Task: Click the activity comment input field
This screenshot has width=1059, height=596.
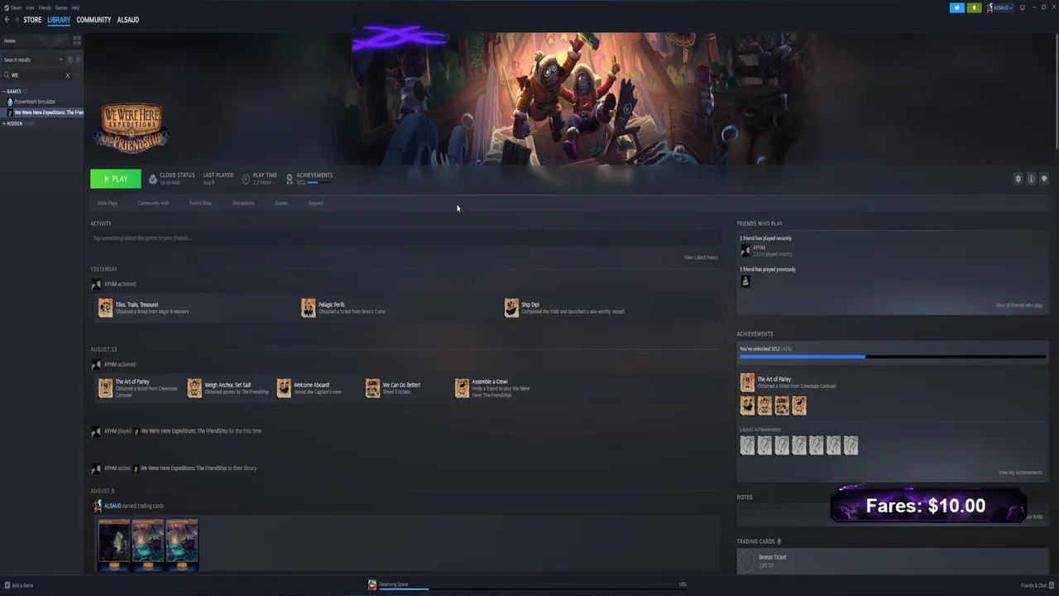Action: tap(405, 238)
